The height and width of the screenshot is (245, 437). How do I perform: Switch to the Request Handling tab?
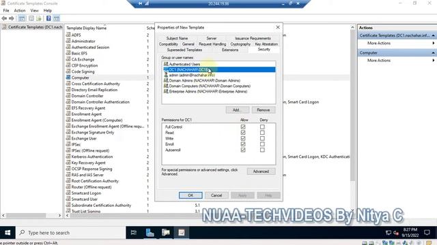pyautogui.click(x=212, y=44)
